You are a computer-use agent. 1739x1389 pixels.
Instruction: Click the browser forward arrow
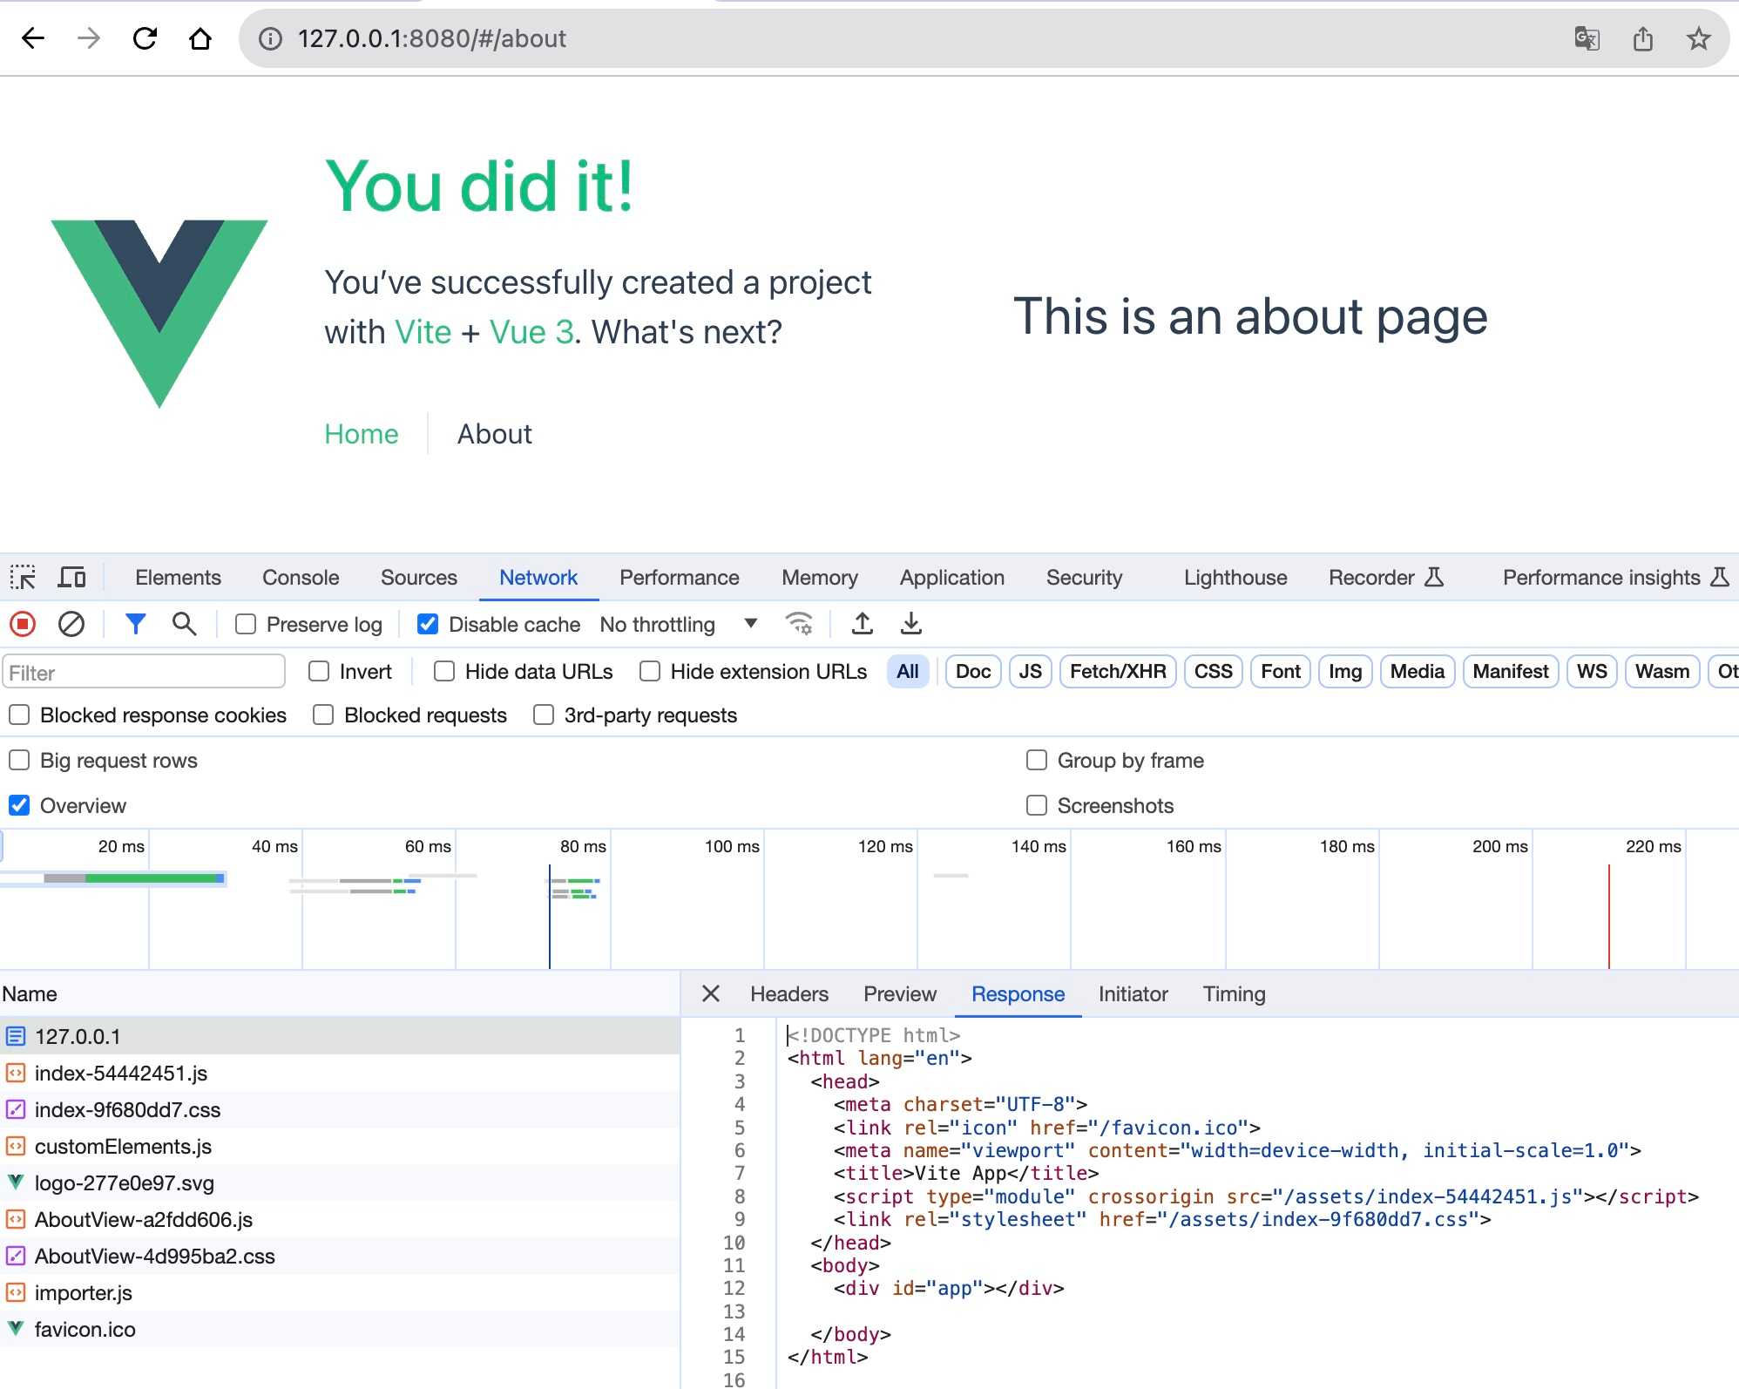pyautogui.click(x=89, y=38)
